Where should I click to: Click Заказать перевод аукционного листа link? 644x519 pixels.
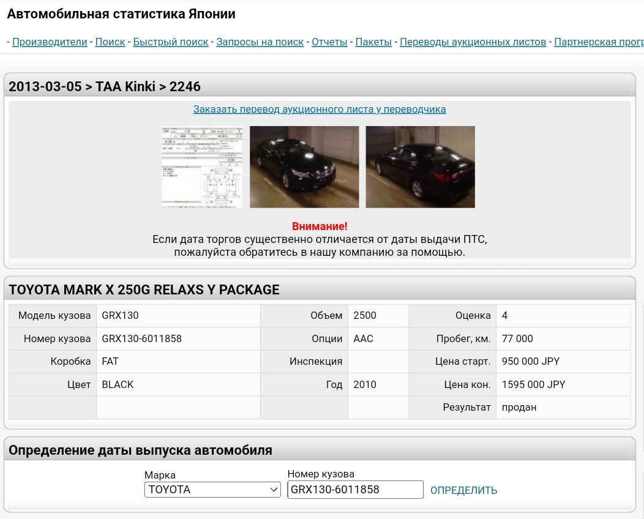point(320,109)
